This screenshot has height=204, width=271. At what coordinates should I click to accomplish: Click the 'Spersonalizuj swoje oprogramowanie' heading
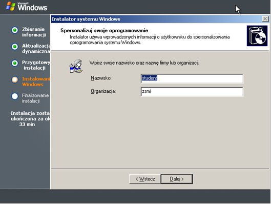click(x=104, y=31)
